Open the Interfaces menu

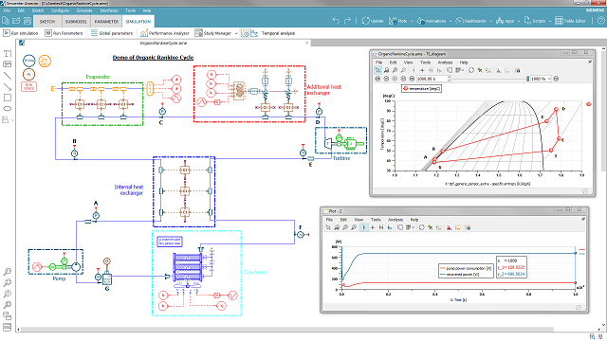pos(109,10)
